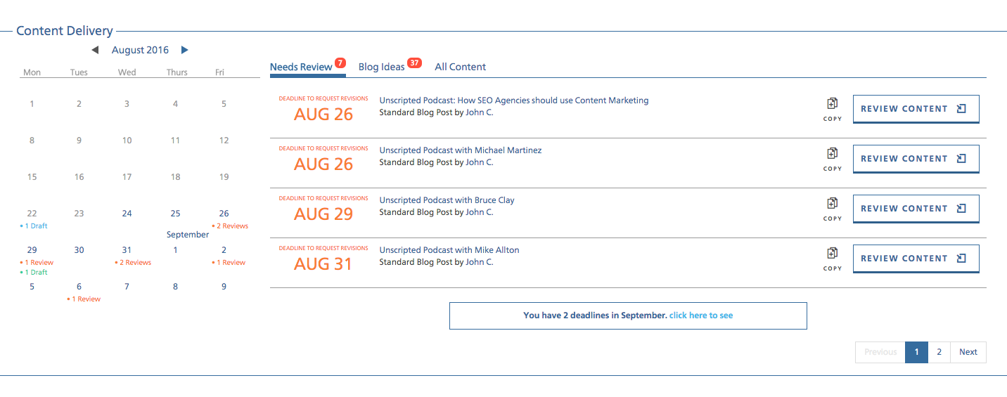Copy the Mike Allton podcast post

point(832,259)
